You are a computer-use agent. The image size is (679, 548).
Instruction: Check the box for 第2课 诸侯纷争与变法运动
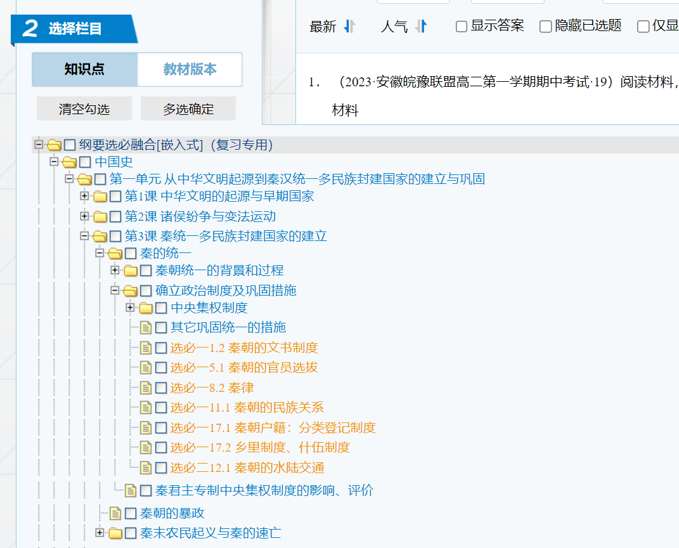pyautogui.click(x=115, y=217)
